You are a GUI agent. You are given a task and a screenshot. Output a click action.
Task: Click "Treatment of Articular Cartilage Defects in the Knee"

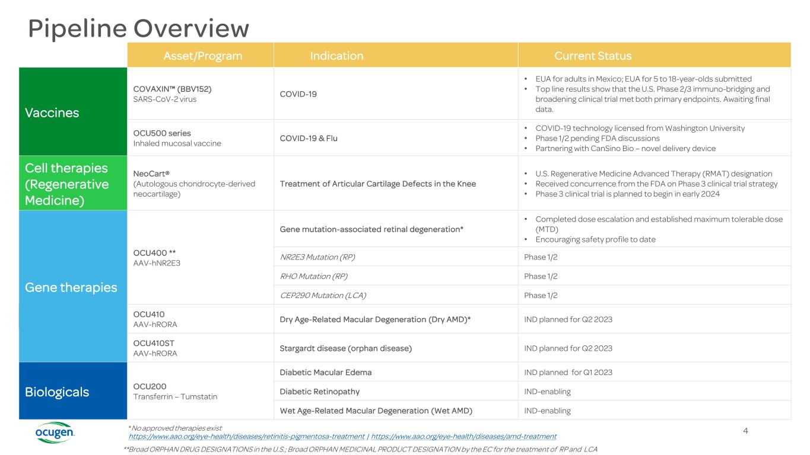(377, 184)
